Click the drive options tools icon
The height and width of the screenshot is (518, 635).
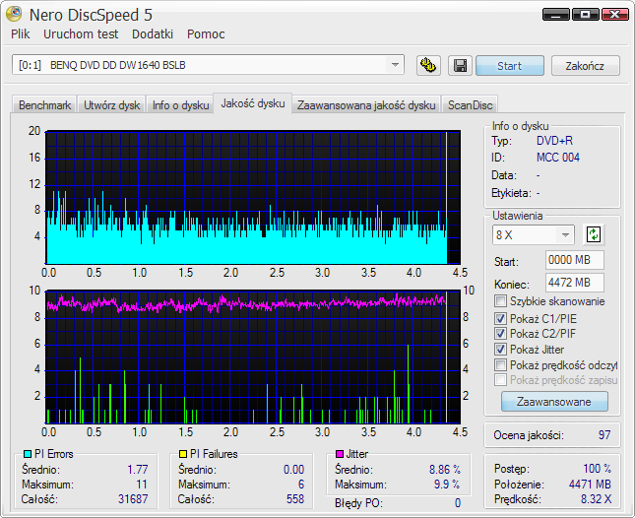click(428, 65)
